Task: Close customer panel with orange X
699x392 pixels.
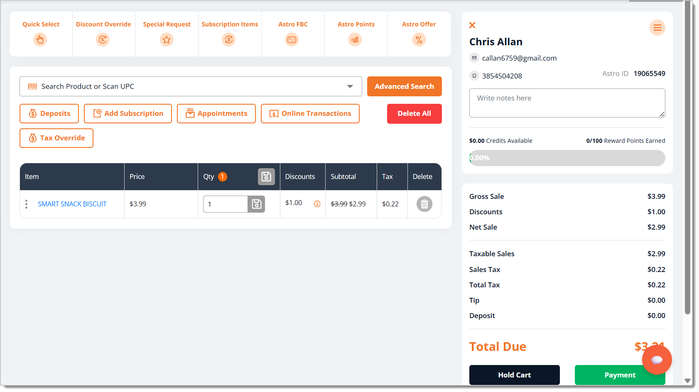Action: pyautogui.click(x=472, y=25)
